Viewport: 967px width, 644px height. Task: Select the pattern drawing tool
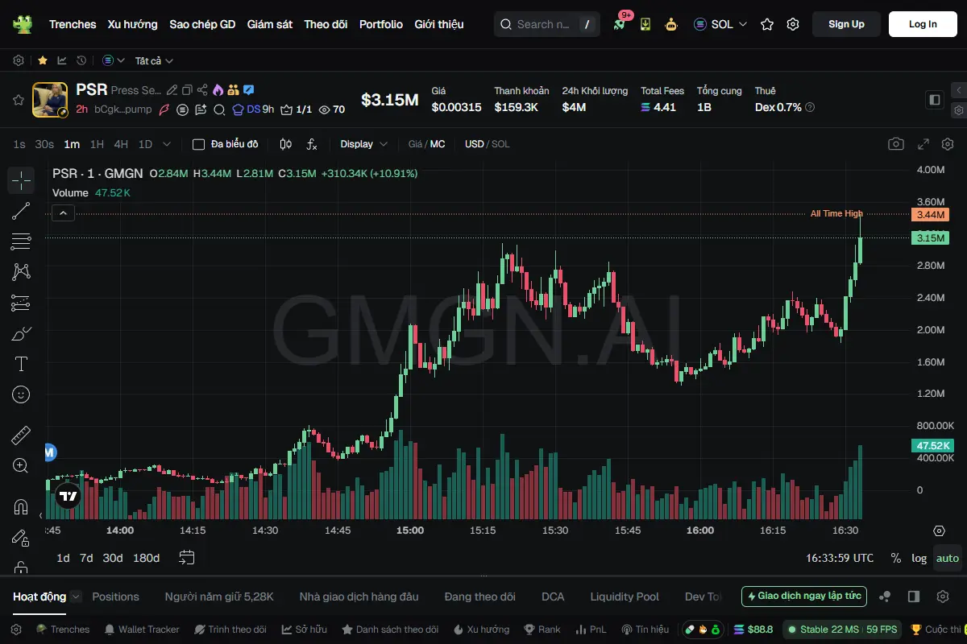point(21,272)
